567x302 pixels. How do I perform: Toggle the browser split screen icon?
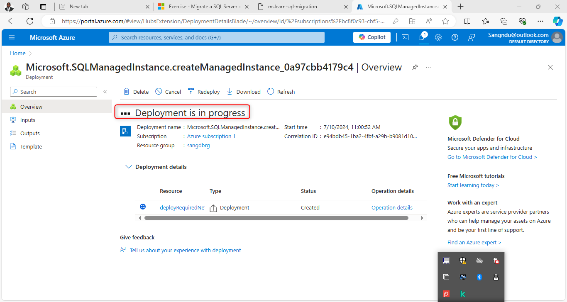pyautogui.click(x=467, y=21)
